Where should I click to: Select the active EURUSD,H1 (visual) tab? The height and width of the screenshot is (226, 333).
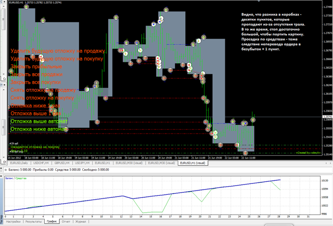[x=193, y=163]
